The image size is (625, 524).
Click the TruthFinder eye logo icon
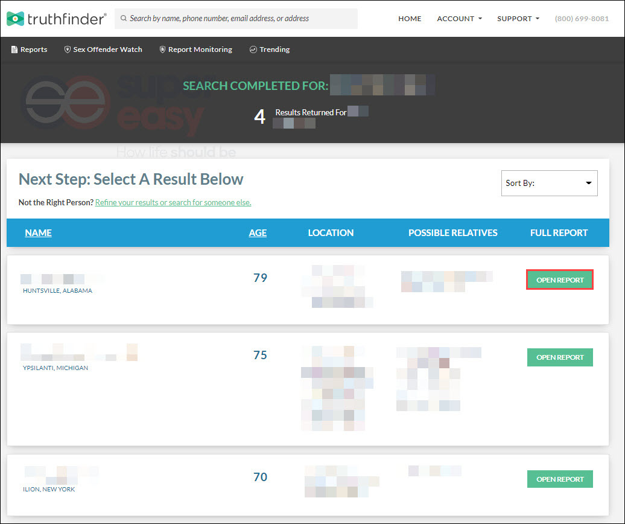pyautogui.click(x=16, y=19)
